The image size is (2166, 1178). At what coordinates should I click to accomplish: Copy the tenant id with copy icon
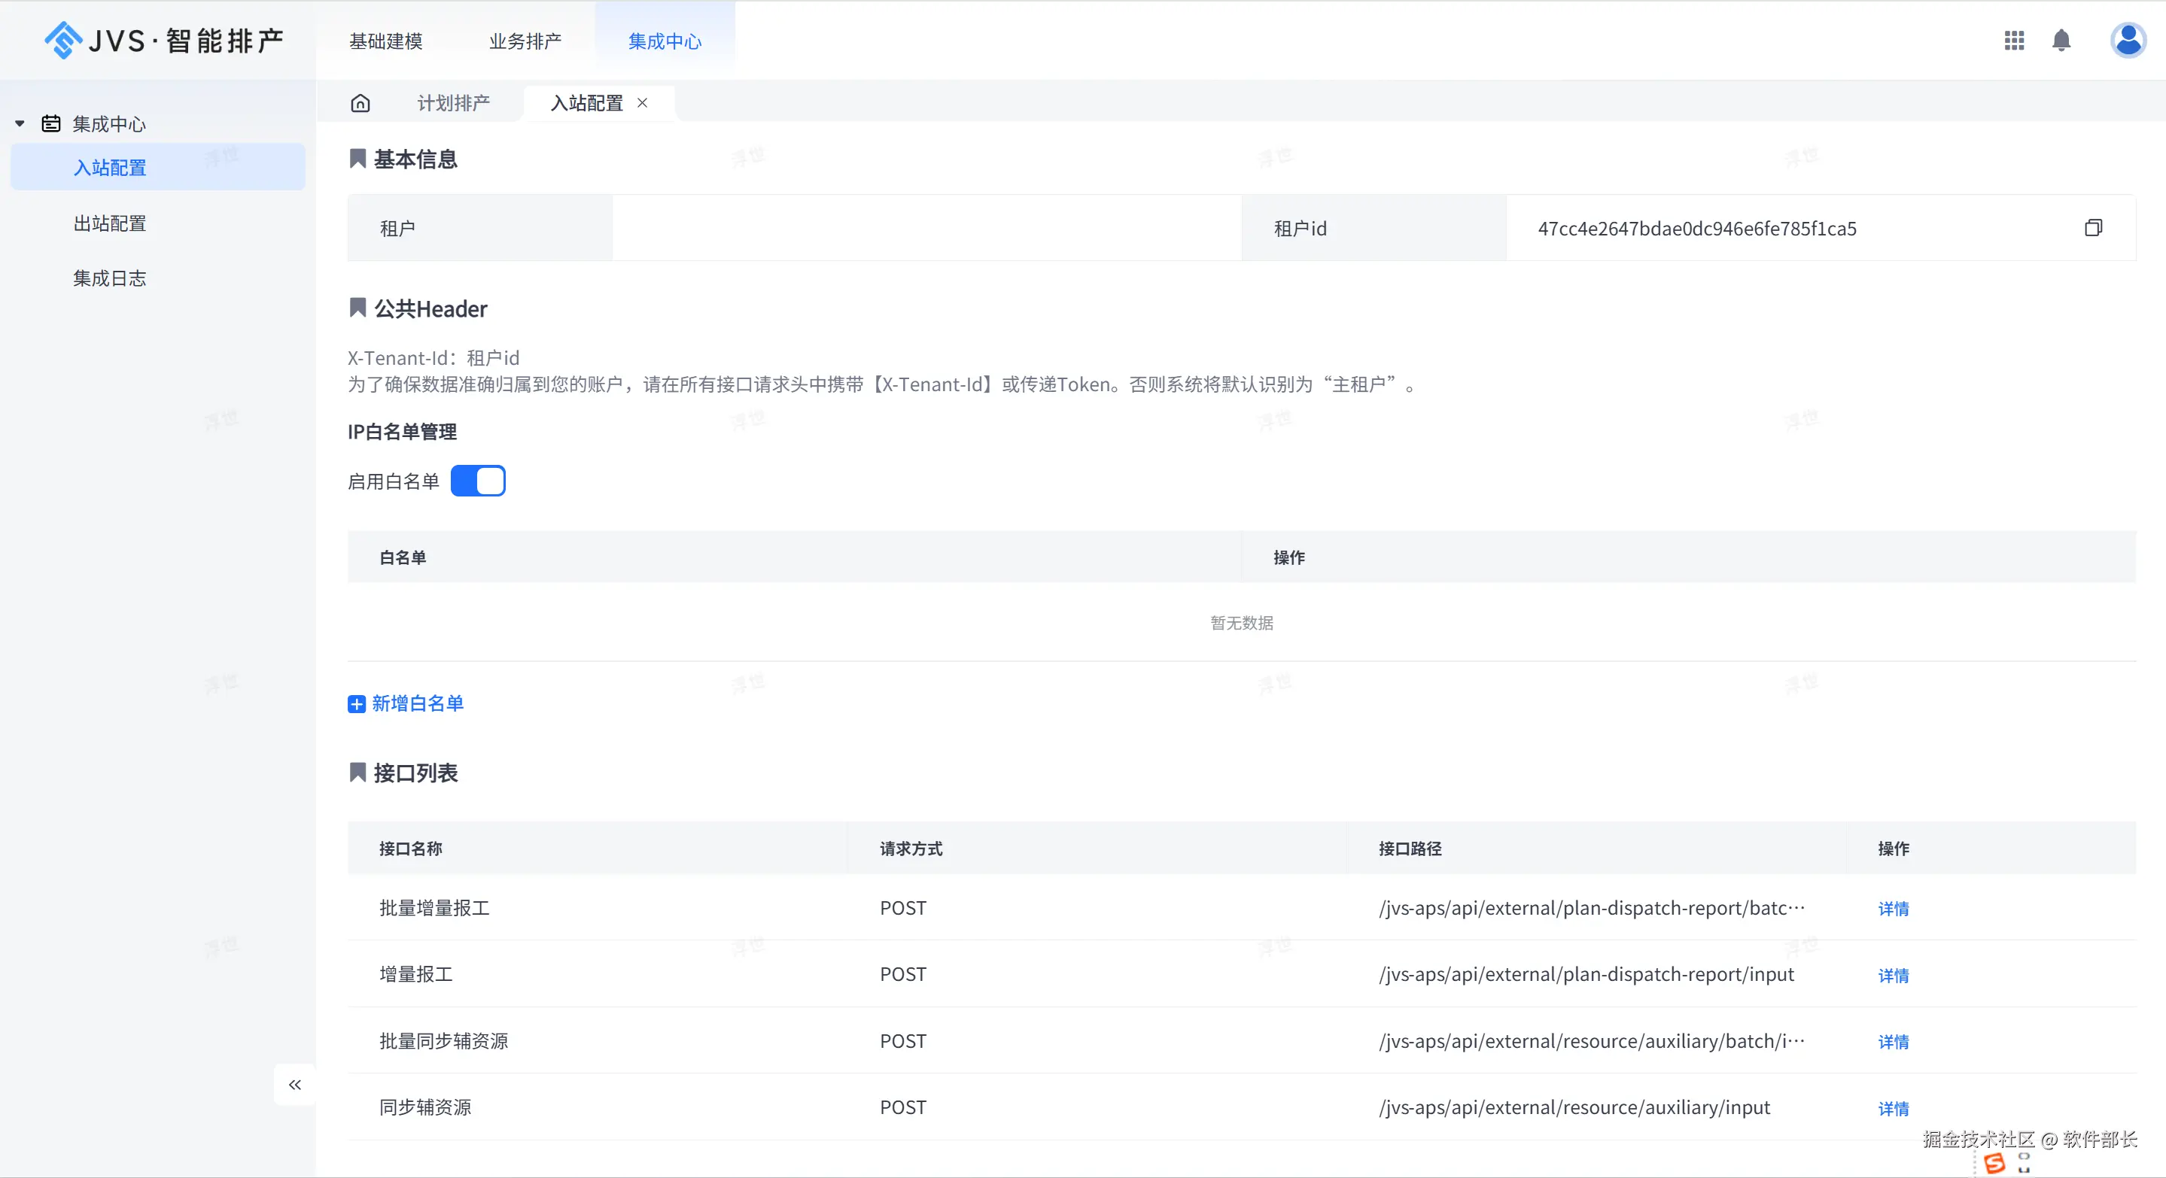point(2093,228)
